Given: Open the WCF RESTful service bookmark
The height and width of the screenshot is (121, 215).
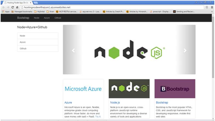Looking at the screenshot, I should coord(67,12).
